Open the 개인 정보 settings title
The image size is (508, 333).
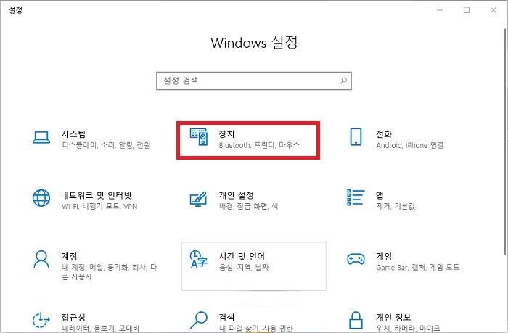(x=393, y=317)
